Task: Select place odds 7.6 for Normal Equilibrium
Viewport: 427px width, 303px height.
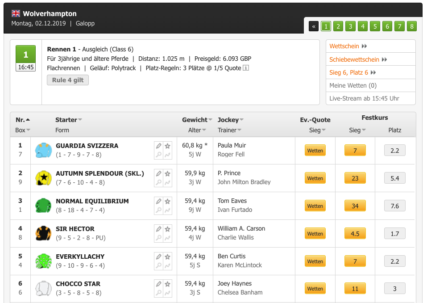Action: pos(395,206)
